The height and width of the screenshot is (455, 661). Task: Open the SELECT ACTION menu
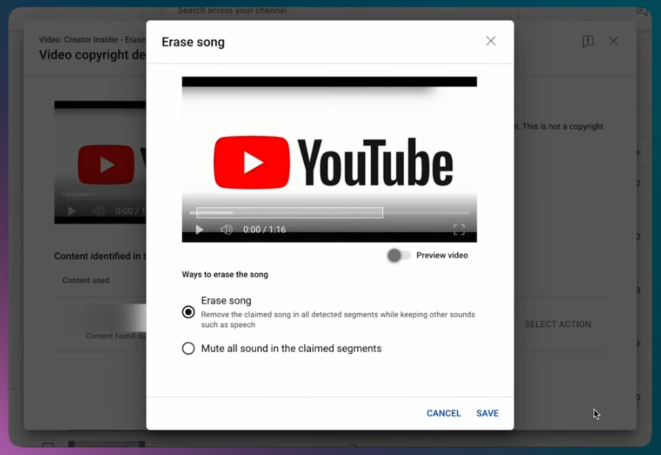pos(557,324)
